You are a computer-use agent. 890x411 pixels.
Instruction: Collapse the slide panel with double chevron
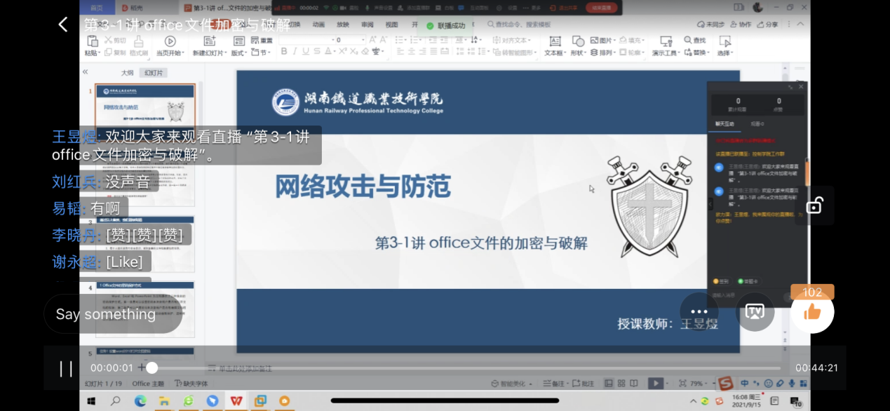(85, 72)
